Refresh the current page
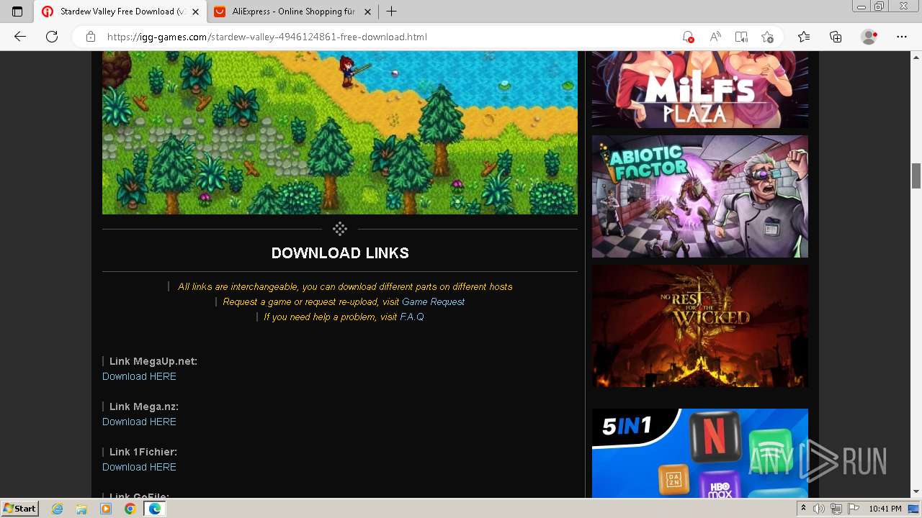Screen dimensions: 922x518 tap(51, 37)
